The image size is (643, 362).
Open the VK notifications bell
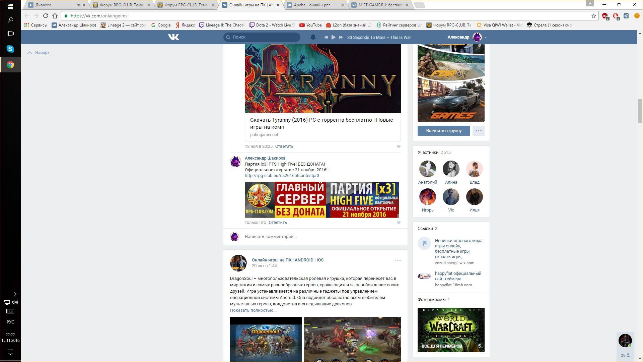(x=313, y=37)
